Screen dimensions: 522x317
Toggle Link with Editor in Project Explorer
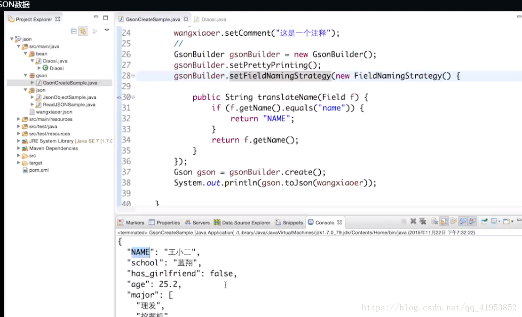coord(83,31)
